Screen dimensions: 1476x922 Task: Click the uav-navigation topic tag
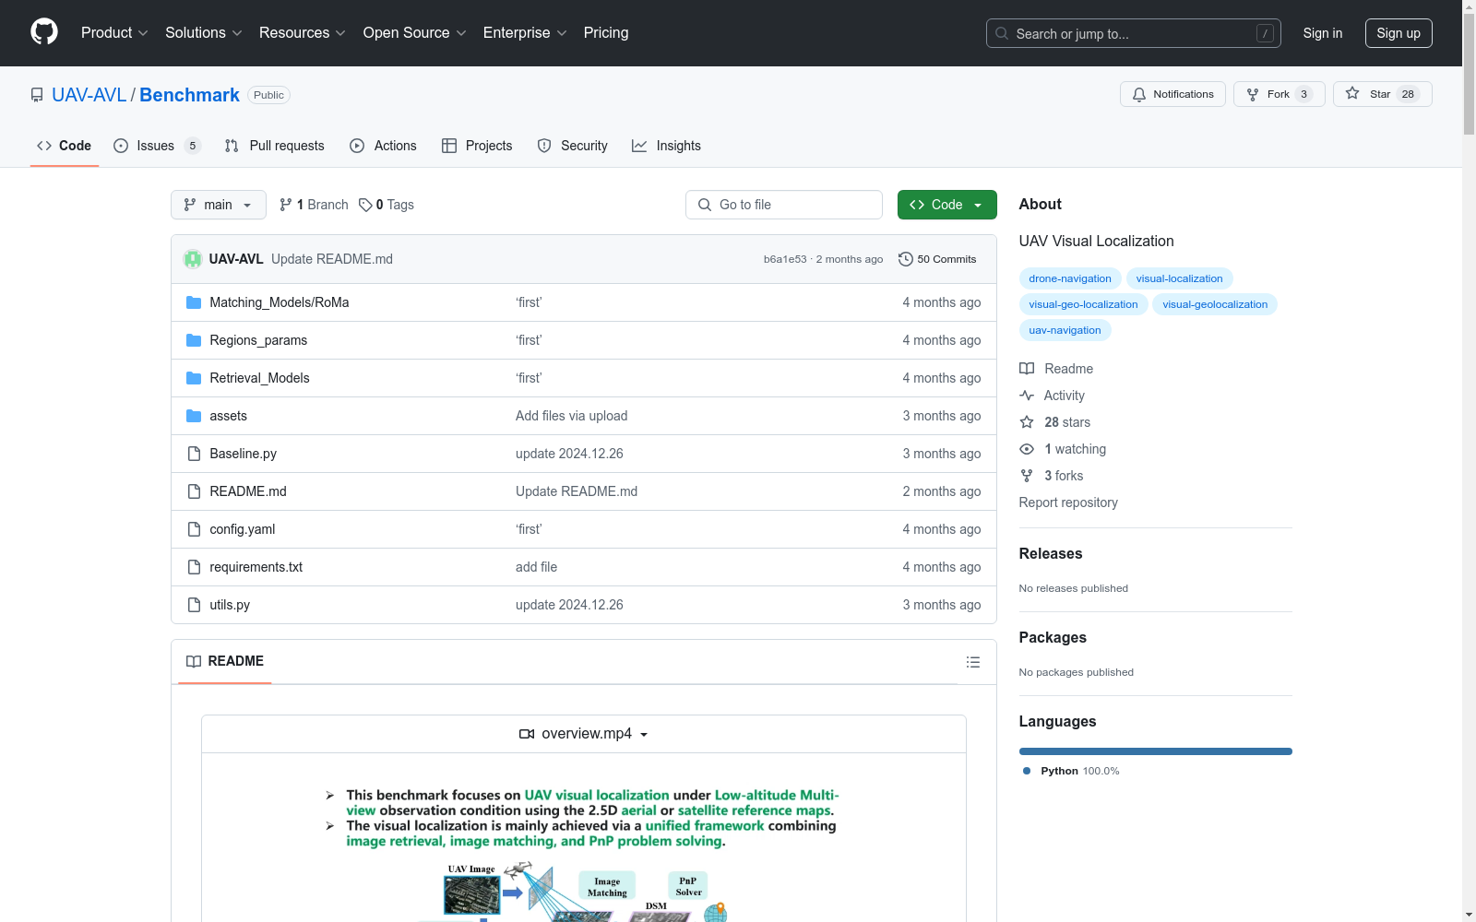(1065, 330)
